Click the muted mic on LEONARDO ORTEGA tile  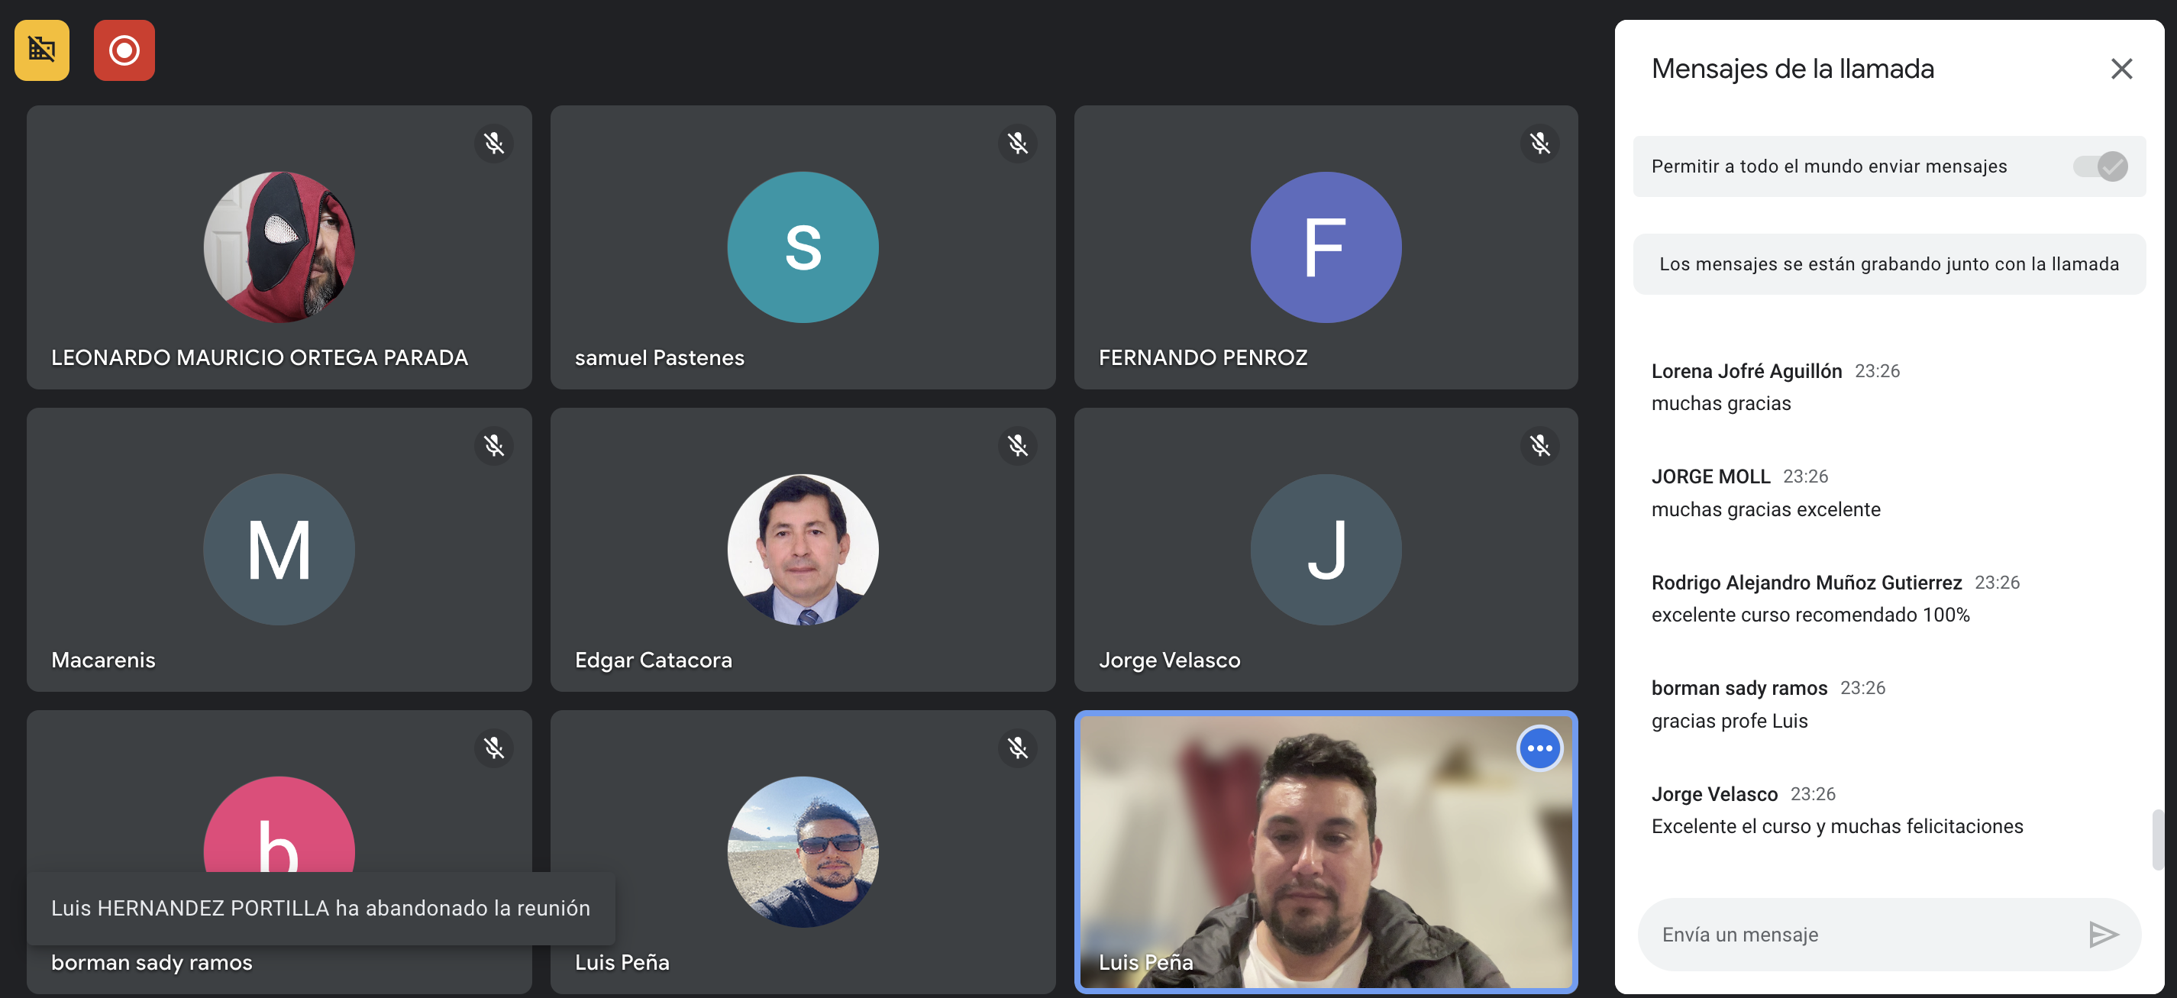pos(494,143)
